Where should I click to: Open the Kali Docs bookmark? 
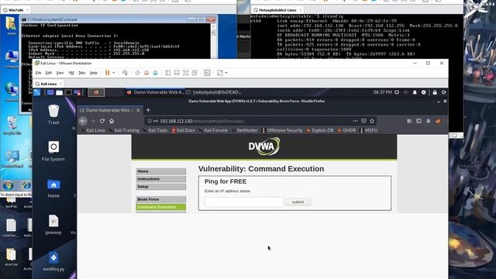(x=183, y=130)
